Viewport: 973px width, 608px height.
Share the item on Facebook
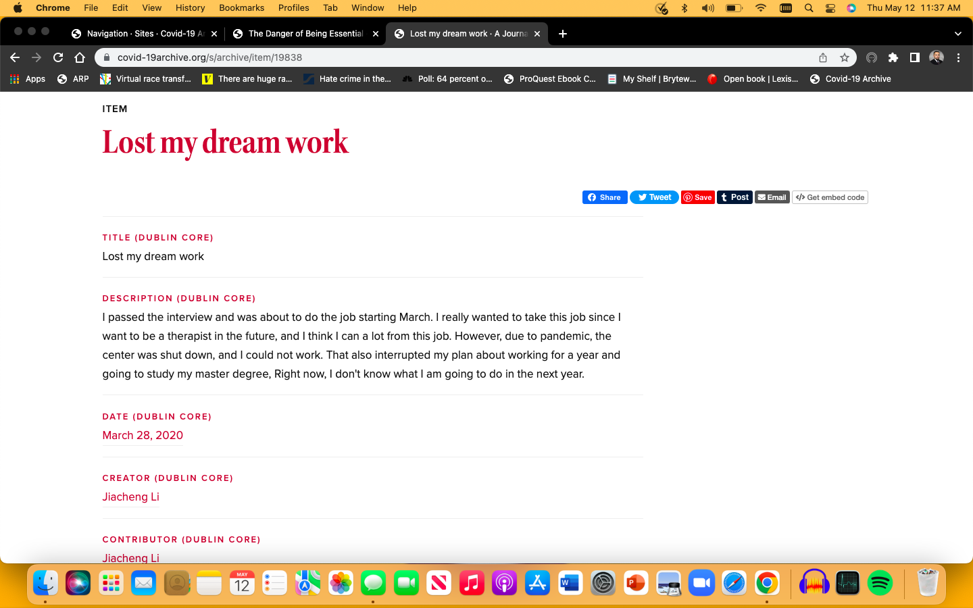605,197
